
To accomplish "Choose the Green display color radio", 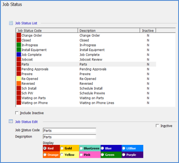I will [102, 155].
